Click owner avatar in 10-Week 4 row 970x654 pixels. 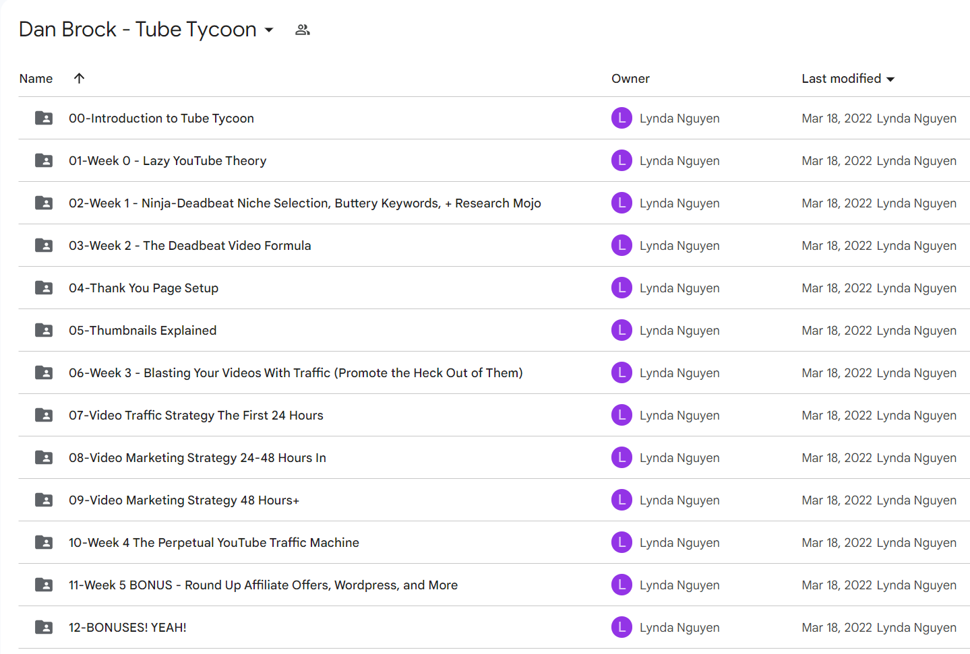(622, 542)
